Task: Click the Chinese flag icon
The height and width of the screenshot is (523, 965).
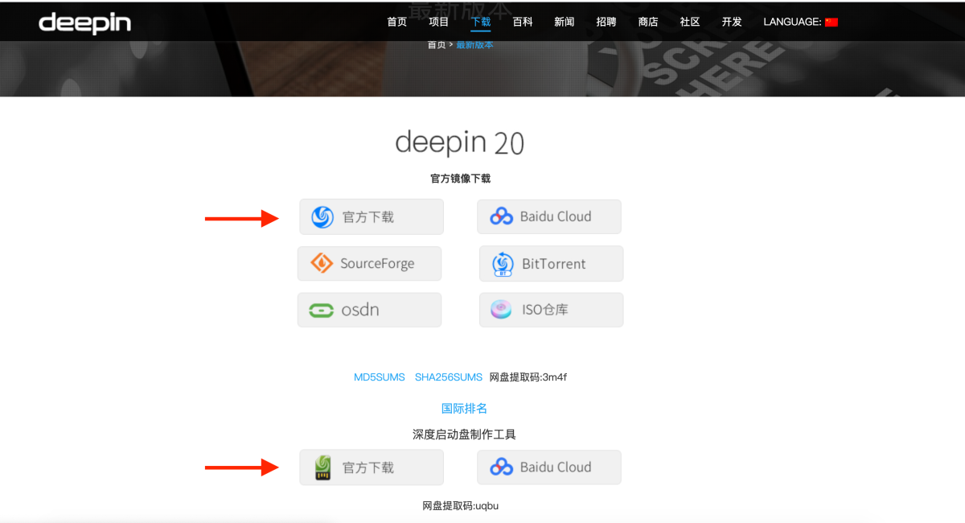Action: [x=832, y=23]
